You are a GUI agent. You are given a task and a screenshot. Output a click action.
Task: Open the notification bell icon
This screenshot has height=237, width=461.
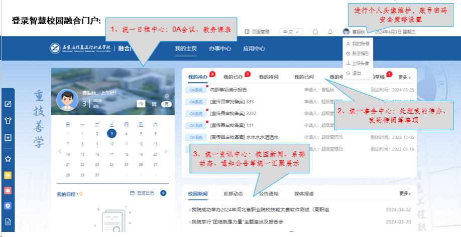[330, 32]
